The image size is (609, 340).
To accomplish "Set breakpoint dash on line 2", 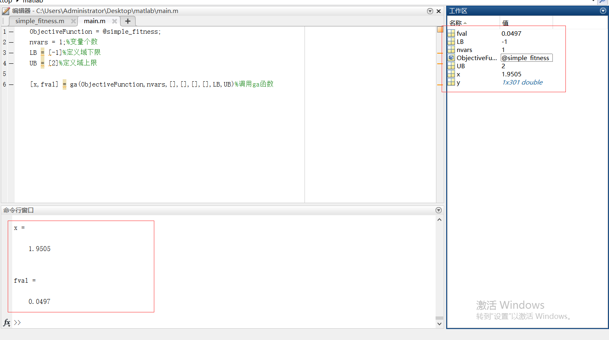I will point(11,42).
